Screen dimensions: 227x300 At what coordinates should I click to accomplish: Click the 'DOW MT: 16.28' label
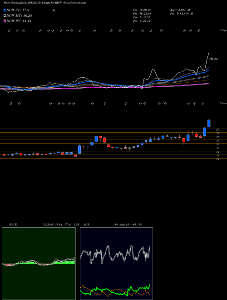19,16
